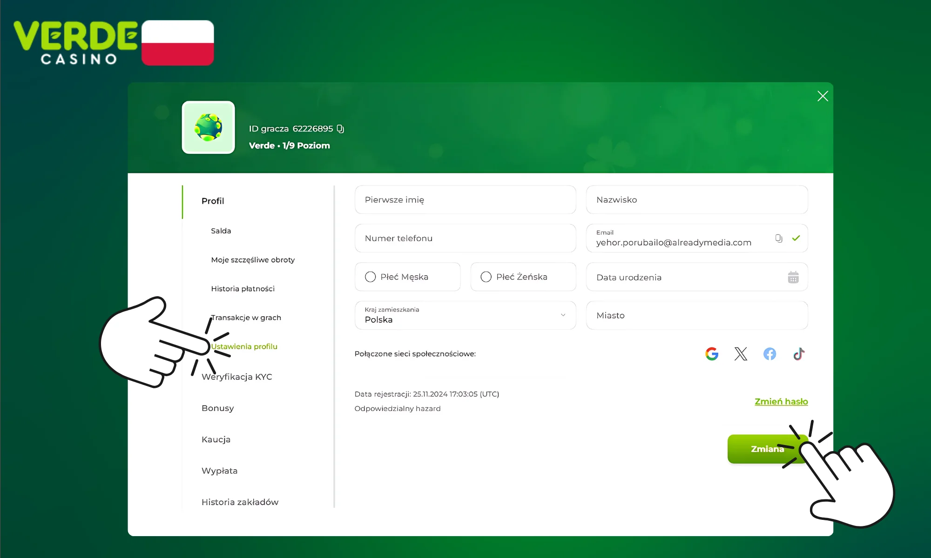This screenshot has width=931, height=558.
Task: Open the Kraj zamieszkania country dropdown
Action: pyautogui.click(x=562, y=315)
